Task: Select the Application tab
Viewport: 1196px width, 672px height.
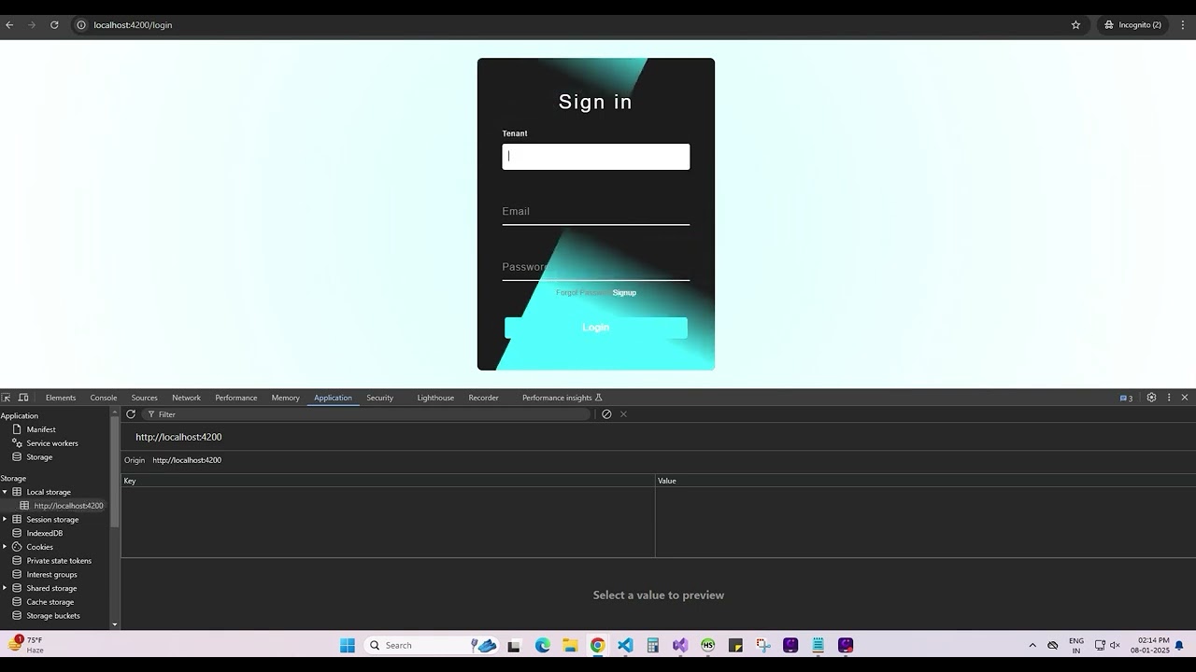Action: pyautogui.click(x=333, y=398)
